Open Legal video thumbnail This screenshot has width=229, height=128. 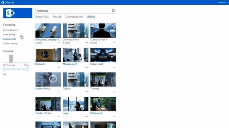pos(75,104)
